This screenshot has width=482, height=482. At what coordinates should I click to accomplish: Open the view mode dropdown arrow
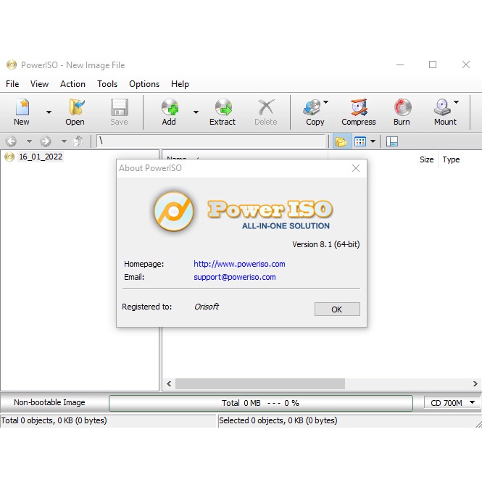point(373,142)
